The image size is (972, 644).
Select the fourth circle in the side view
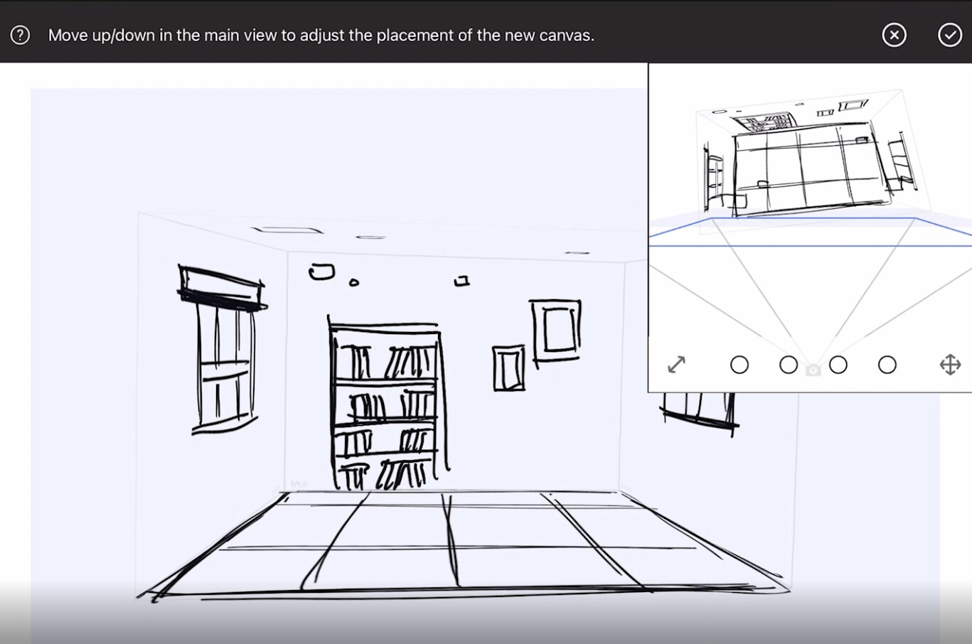click(887, 365)
